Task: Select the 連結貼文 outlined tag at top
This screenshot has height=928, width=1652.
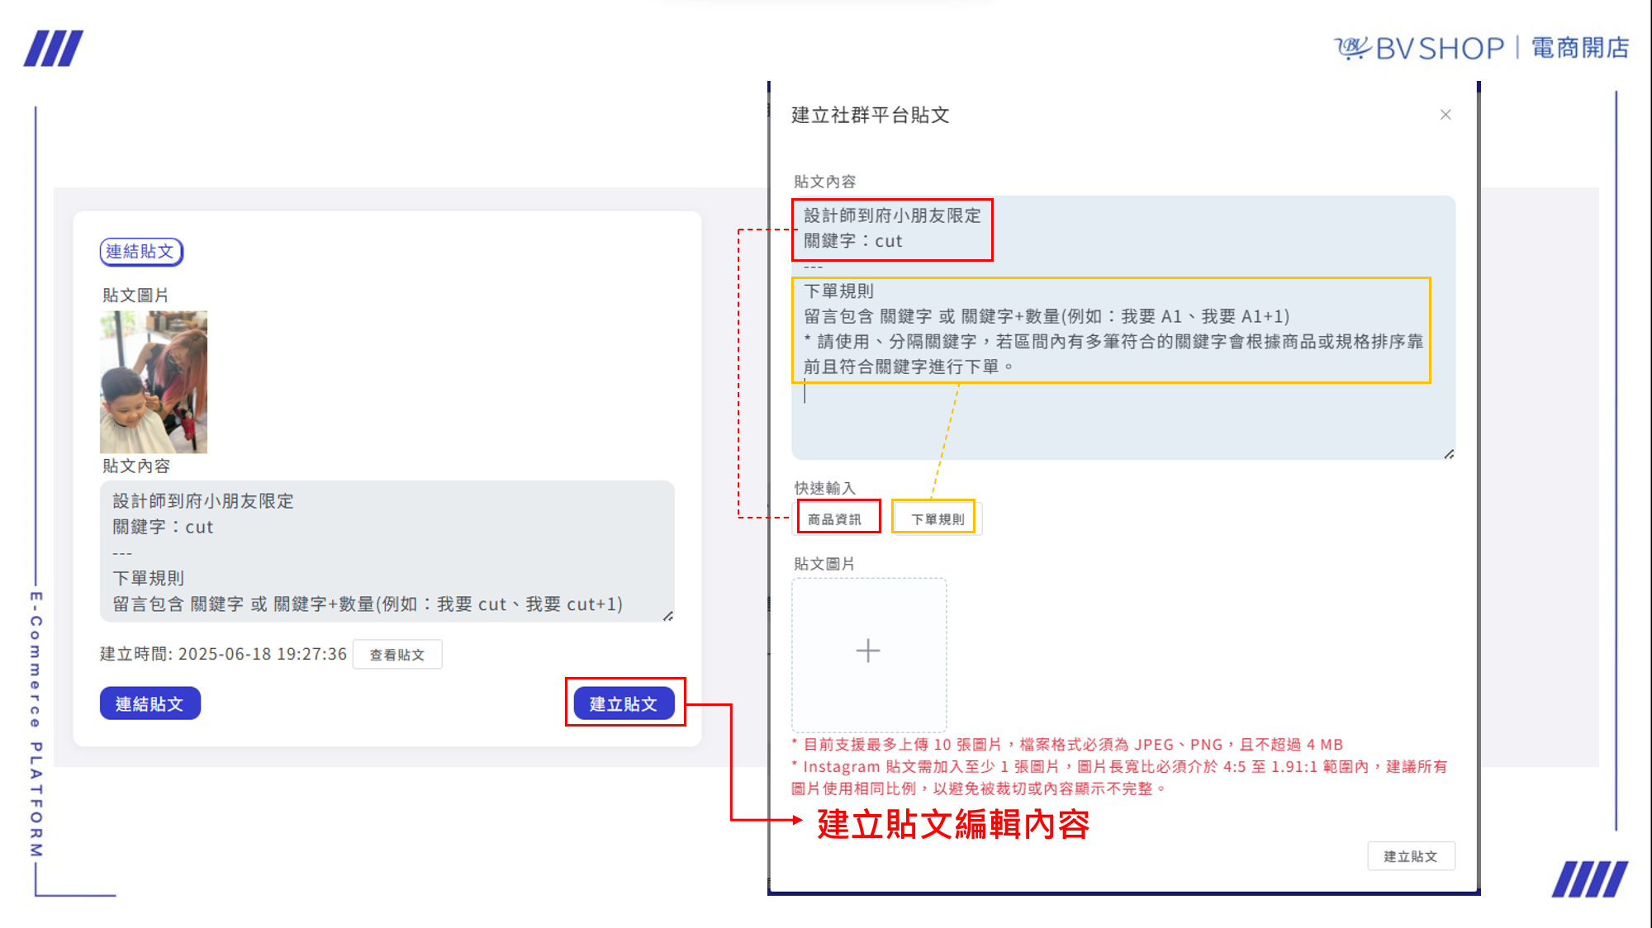Action: pyautogui.click(x=141, y=252)
